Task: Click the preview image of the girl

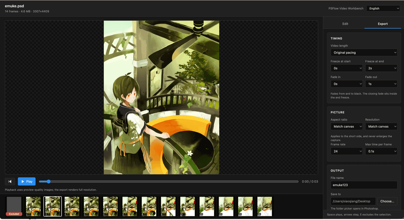Action: (161, 97)
